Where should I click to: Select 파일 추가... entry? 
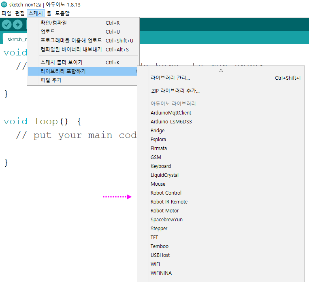point(83,80)
